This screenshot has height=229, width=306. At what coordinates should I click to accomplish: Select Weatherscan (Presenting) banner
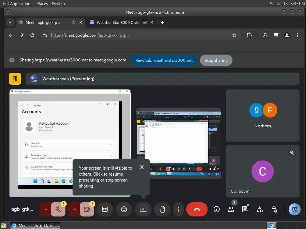click(x=162, y=79)
